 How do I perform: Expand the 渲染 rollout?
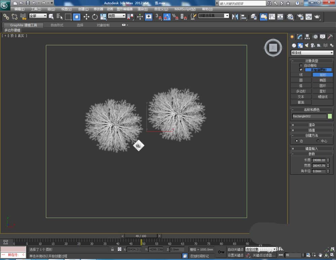tap(311, 125)
